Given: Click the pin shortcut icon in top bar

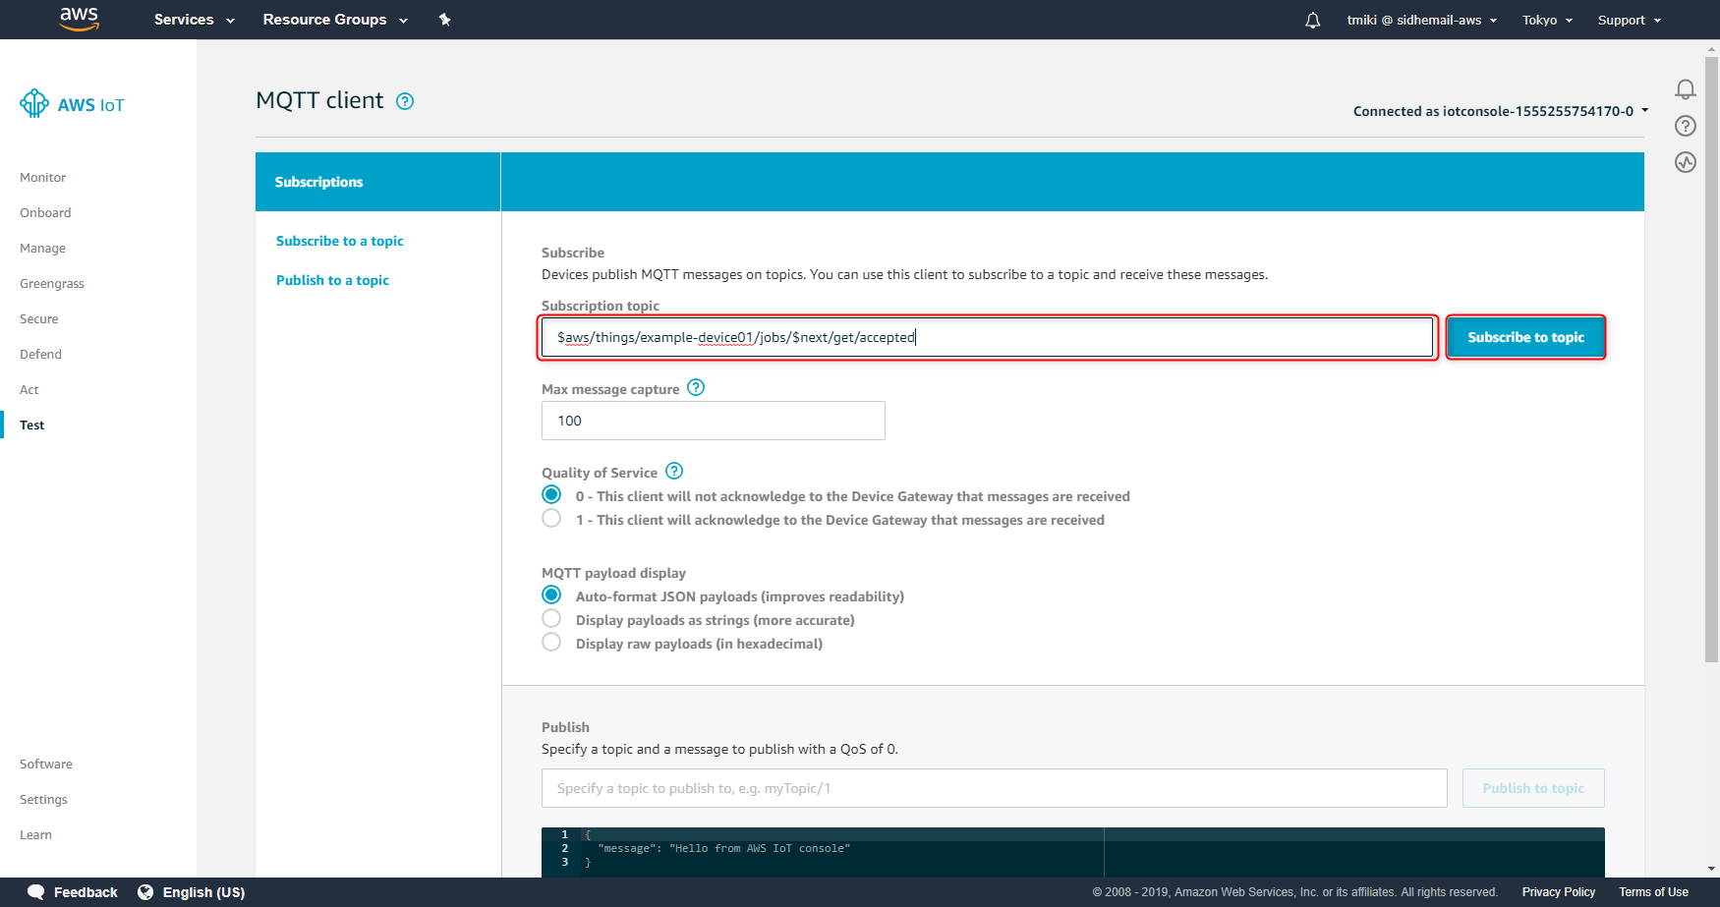Looking at the screenshot, I should tap(444, 20).
